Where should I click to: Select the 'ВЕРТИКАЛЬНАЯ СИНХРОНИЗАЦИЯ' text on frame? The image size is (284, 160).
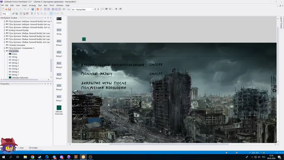tap(112, 65)
